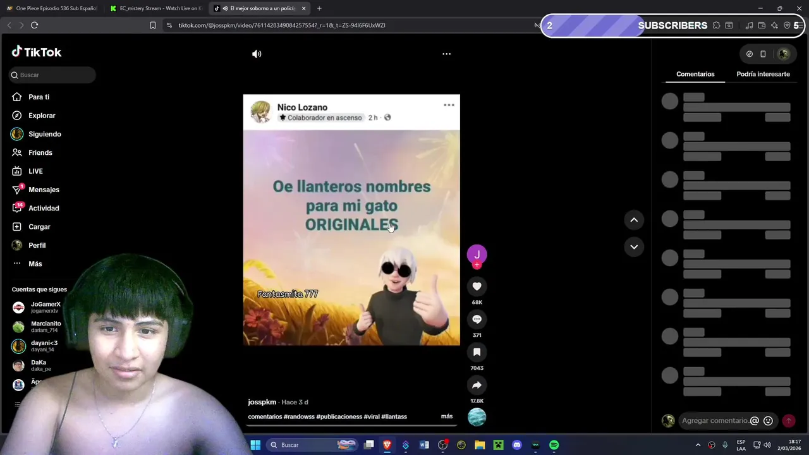The image size is (809, 455).
Task: Insert a mention with the @ icon
Action: [754, 421]
